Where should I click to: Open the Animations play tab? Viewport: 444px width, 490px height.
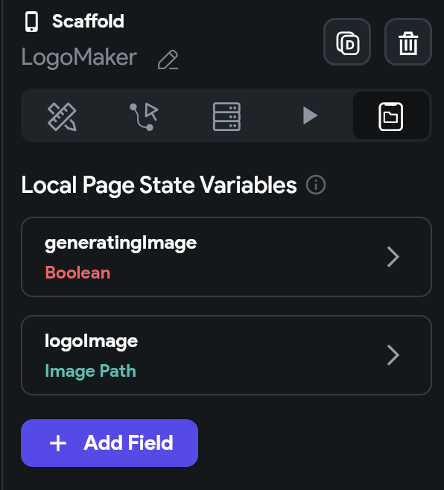[x=310, y=115]
